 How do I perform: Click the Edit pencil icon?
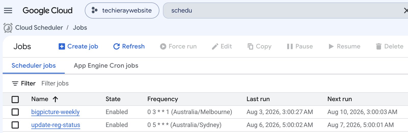point(215,46)
